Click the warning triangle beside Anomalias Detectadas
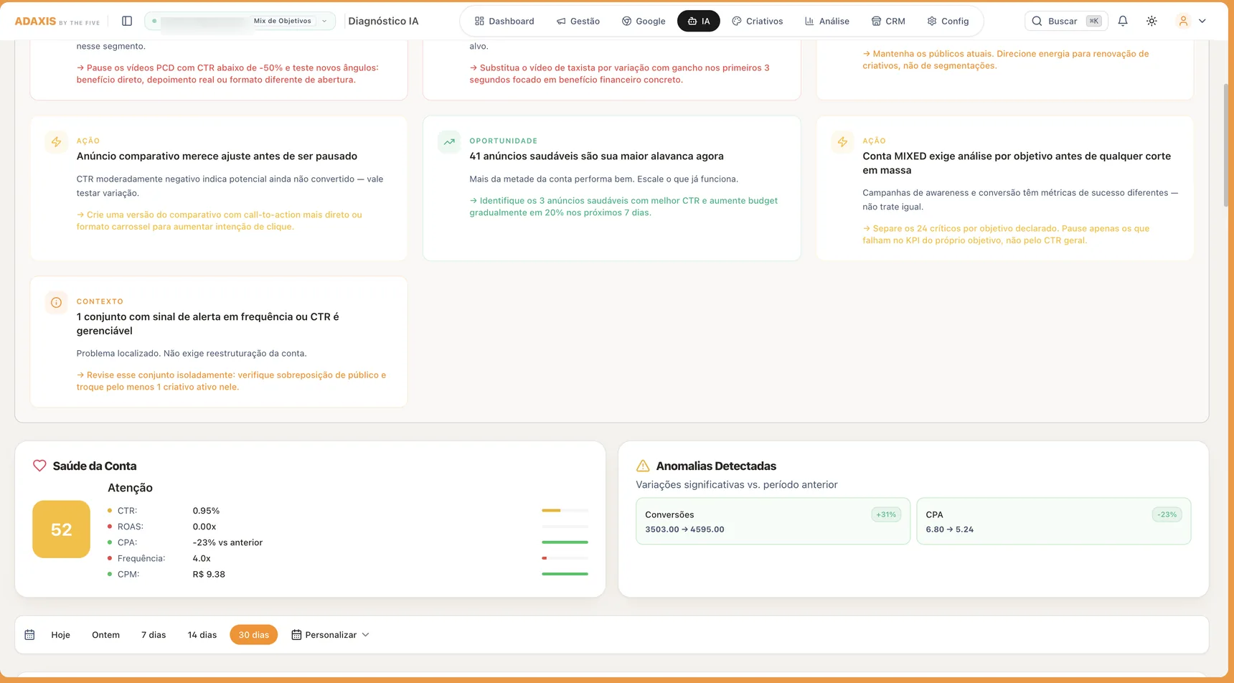1234x683 pixels. [643, 466]
